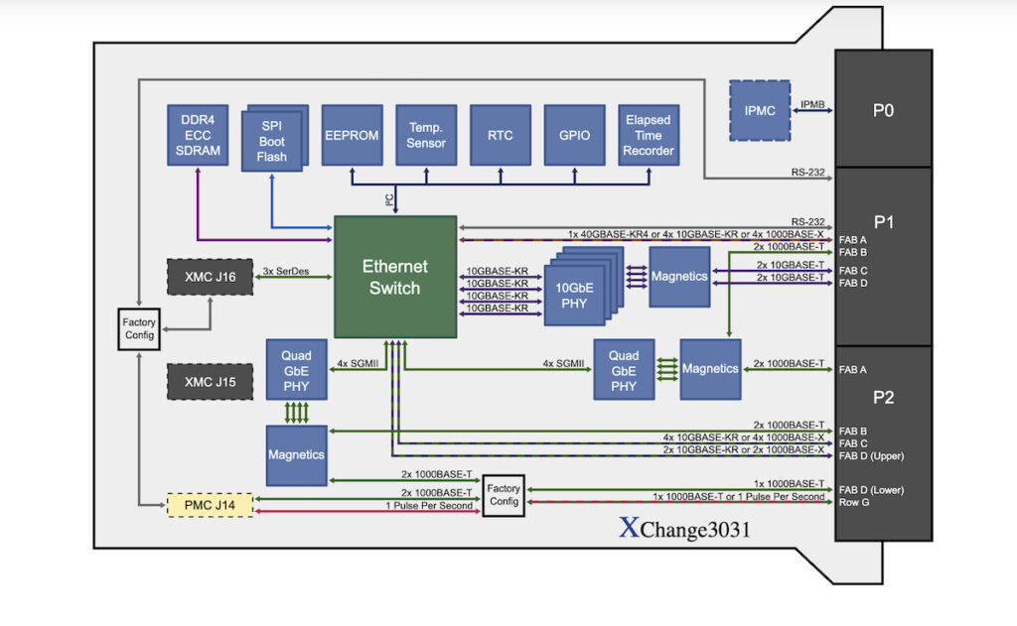Click the 2x 10GBASE-KR or 2x 1000BASE-X label

743,449
